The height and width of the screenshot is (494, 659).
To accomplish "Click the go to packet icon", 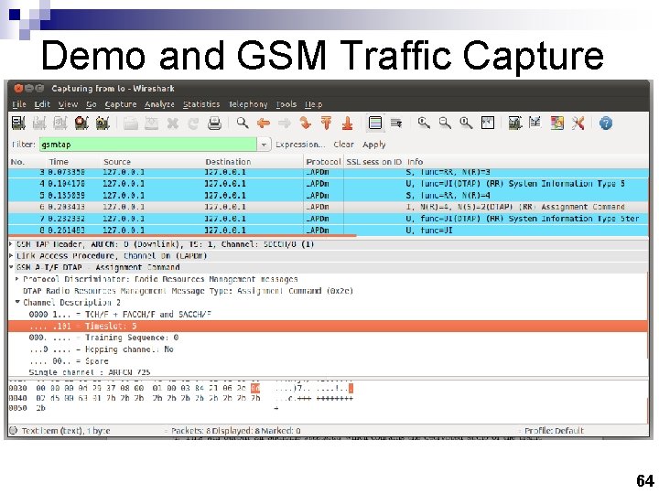I will (306, 123).
